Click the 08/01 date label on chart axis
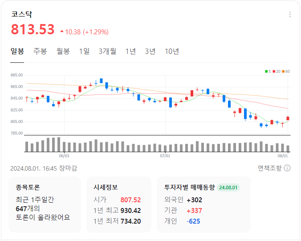This screenshot has width=301, height=241. click(x=283, y=156)
